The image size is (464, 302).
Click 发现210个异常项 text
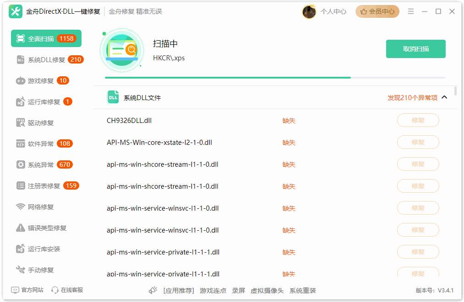pyautogui.click(x=413, y=98)
